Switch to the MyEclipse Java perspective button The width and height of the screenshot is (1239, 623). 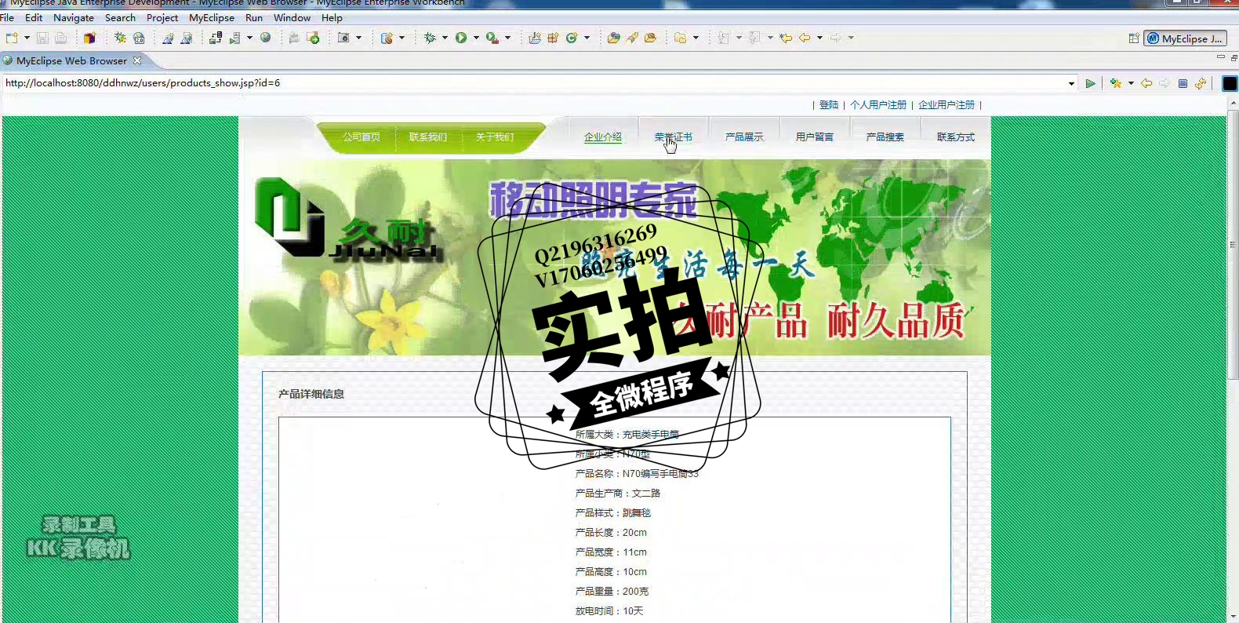coord(1185,38)
